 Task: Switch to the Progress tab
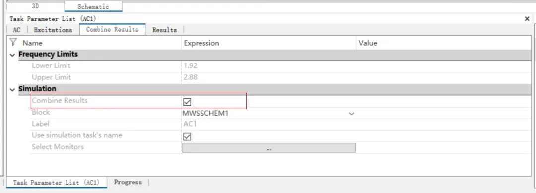tap(128, 182)
